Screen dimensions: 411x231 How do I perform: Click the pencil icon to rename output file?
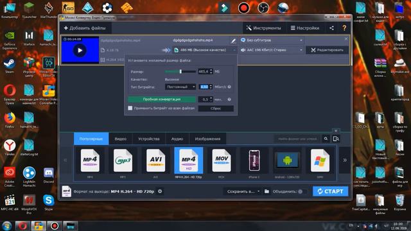coord(233,40)
